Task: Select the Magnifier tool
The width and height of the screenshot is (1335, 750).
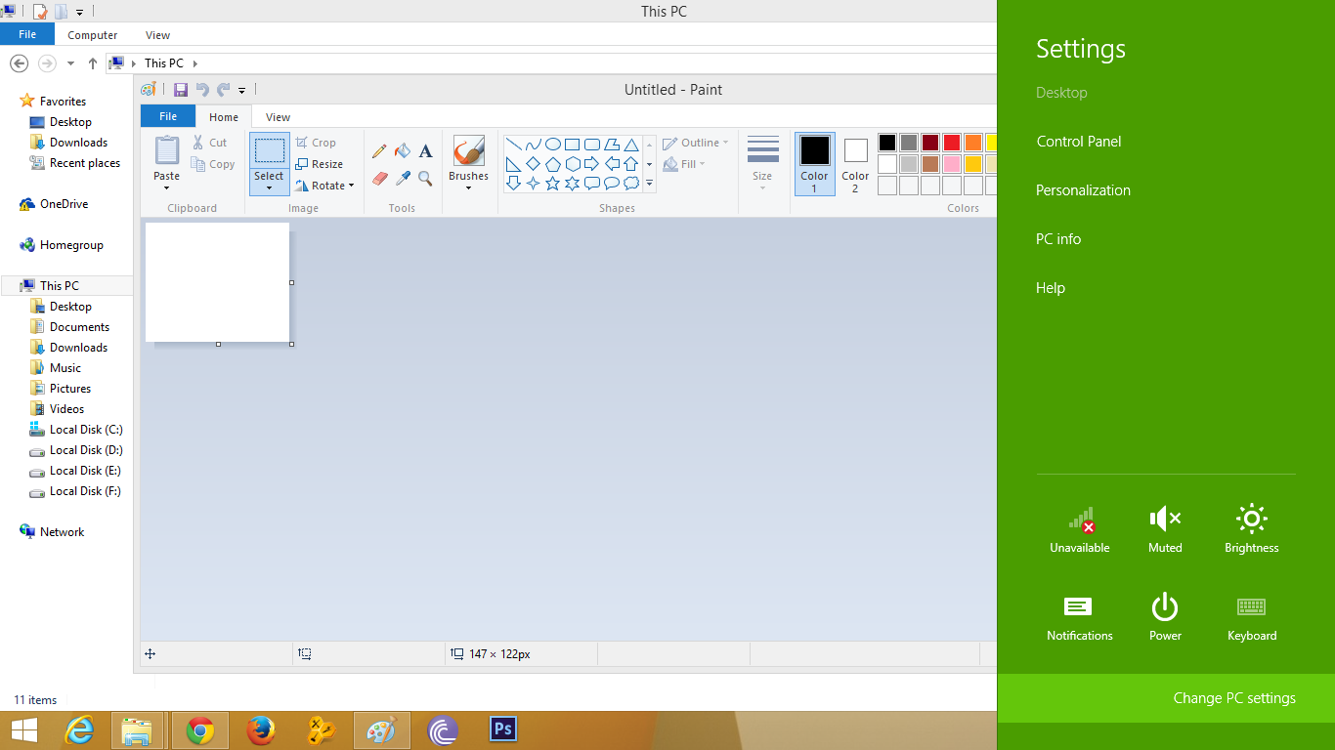Action: pyautogui.click(x=424, y=178)
